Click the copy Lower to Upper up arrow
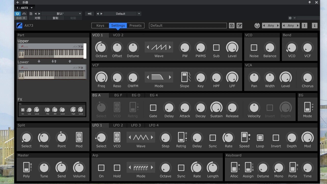Screen dimensions: 327x184 (70, 61)
